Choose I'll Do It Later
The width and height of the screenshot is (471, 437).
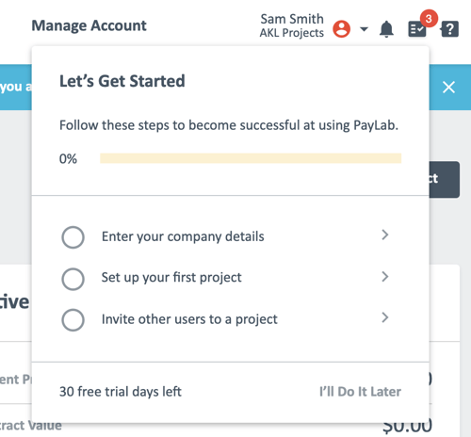[x=360, y=392]
